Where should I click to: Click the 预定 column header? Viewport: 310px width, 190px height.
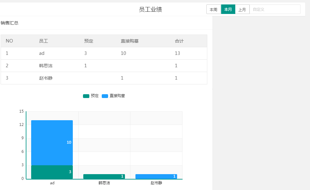click(89, 41)
